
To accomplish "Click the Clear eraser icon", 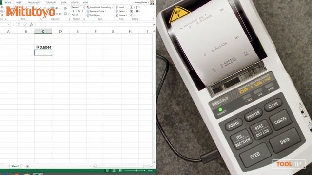I will [x=131, y=15].
